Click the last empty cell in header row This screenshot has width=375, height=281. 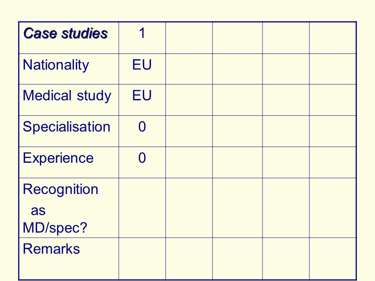[333, 38]
